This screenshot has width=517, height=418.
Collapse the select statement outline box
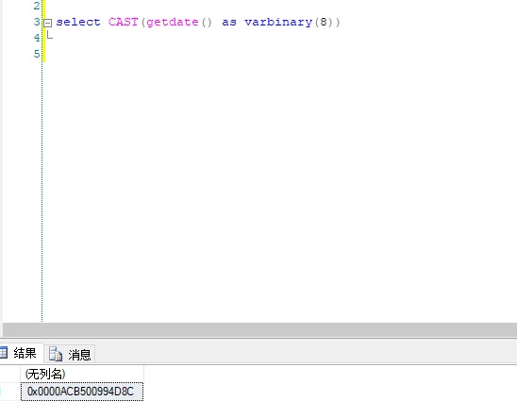coord(48,23)
